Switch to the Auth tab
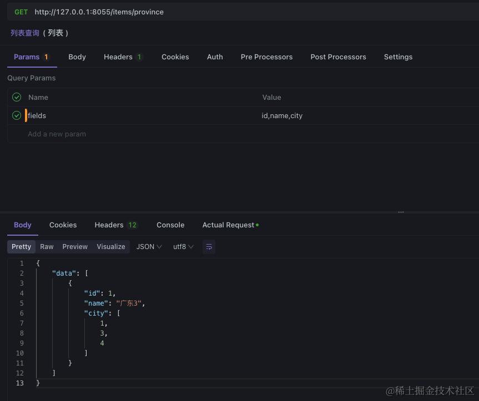Image resolution: width=479 pixels, height=401 pixels. (x=215, y=57)
